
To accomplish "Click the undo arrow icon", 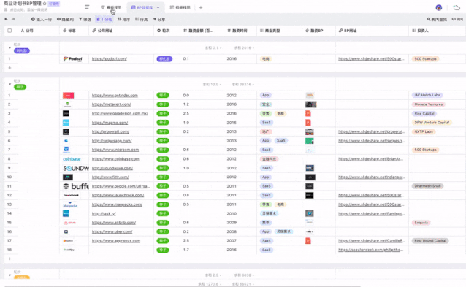I will coord(6,19).
